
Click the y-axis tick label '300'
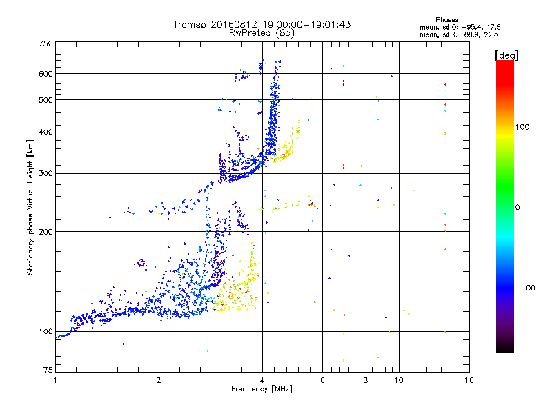(x=46, y=174)
